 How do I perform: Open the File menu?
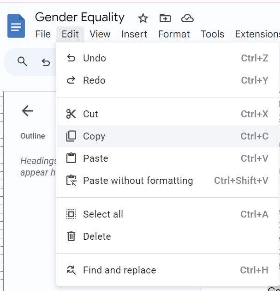click(43, 34)
